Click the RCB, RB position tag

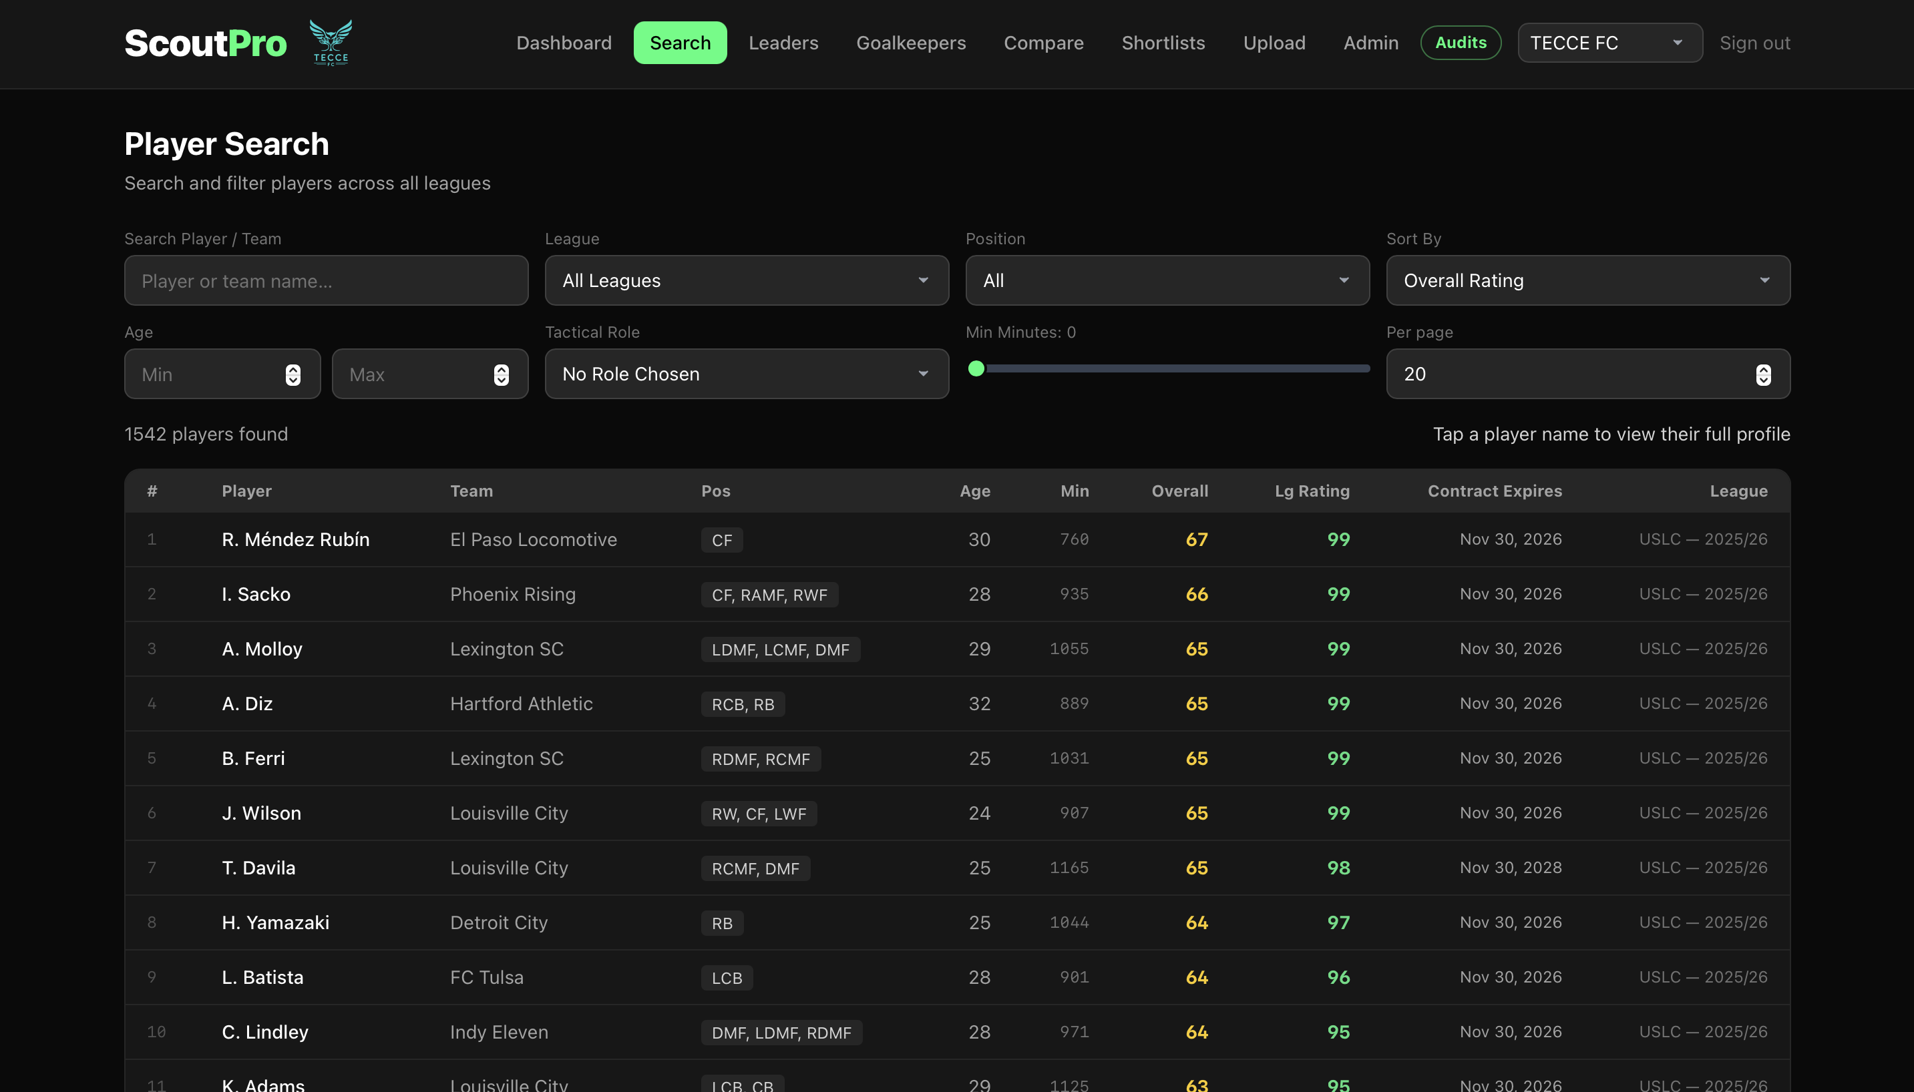tap(743, 704)
